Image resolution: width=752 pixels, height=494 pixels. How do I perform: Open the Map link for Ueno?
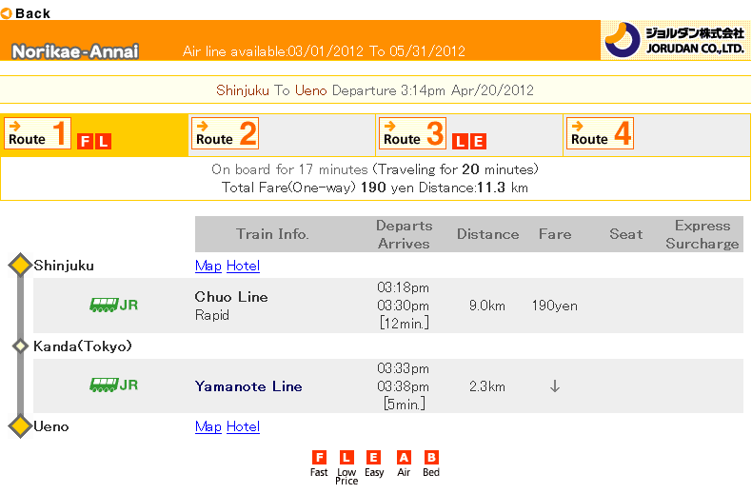208,426
